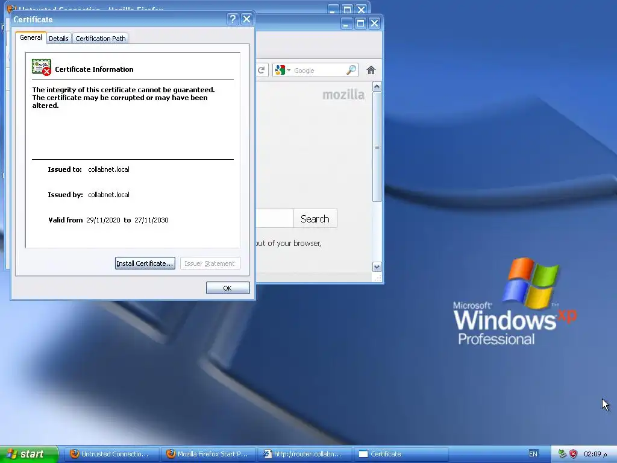Click the expiry date 27/11/2030
The width and height of the screenshot is (617, 463).
151,220
